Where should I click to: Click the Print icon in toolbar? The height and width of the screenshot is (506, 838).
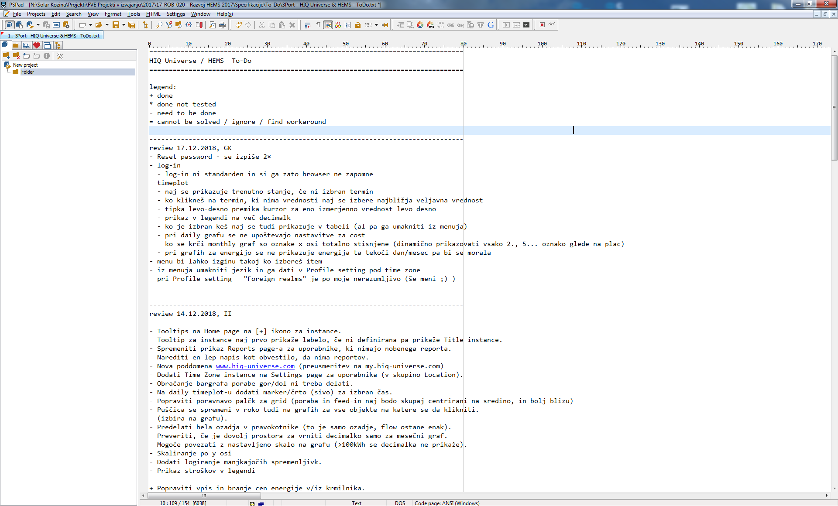coord(222,25)
